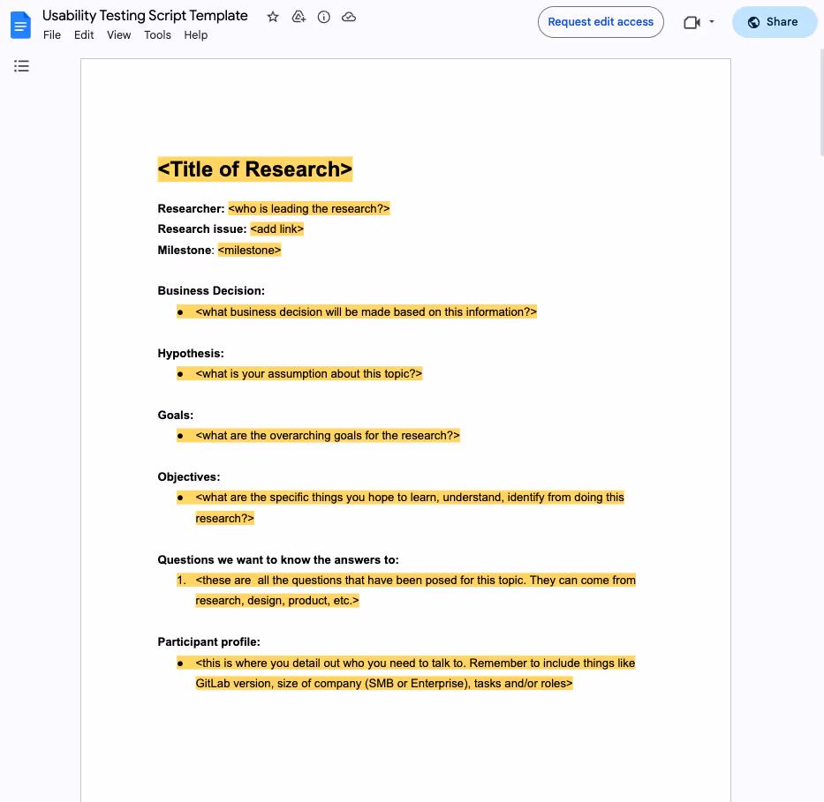Image resolution: width=824 pixels, height=802 pixels.
Task: Click the Business Decision: heading
Action: point(211,290)
